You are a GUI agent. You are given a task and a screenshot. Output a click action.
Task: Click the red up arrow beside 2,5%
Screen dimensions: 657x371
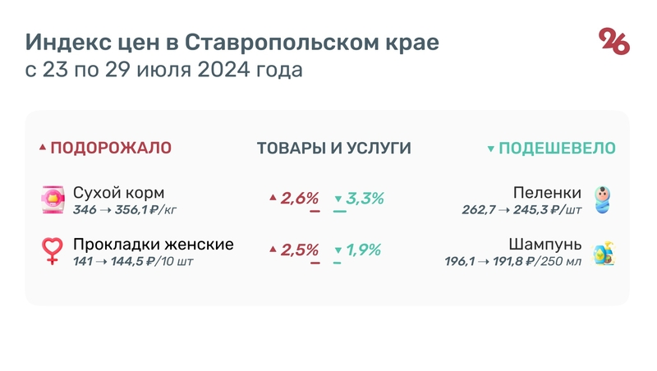coord(273,250)
